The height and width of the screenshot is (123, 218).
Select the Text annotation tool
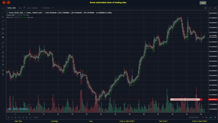point(3,25)
